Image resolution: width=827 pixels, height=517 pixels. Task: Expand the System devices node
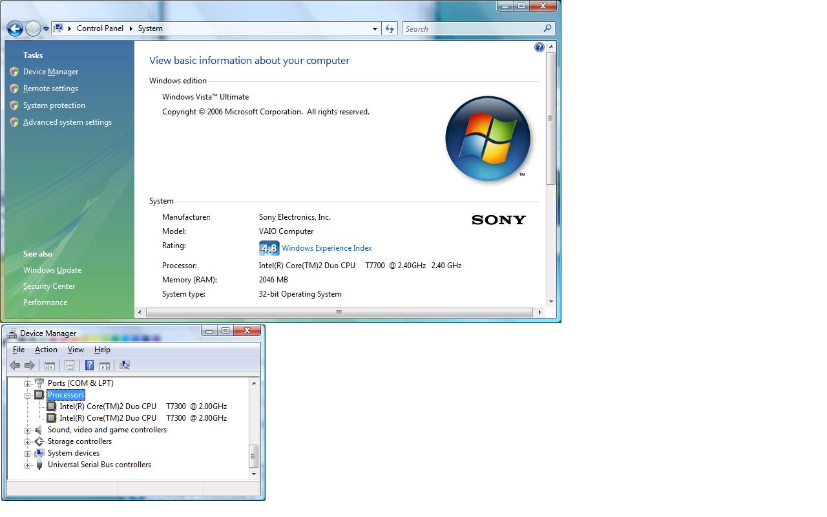click(x=28, y=454)
